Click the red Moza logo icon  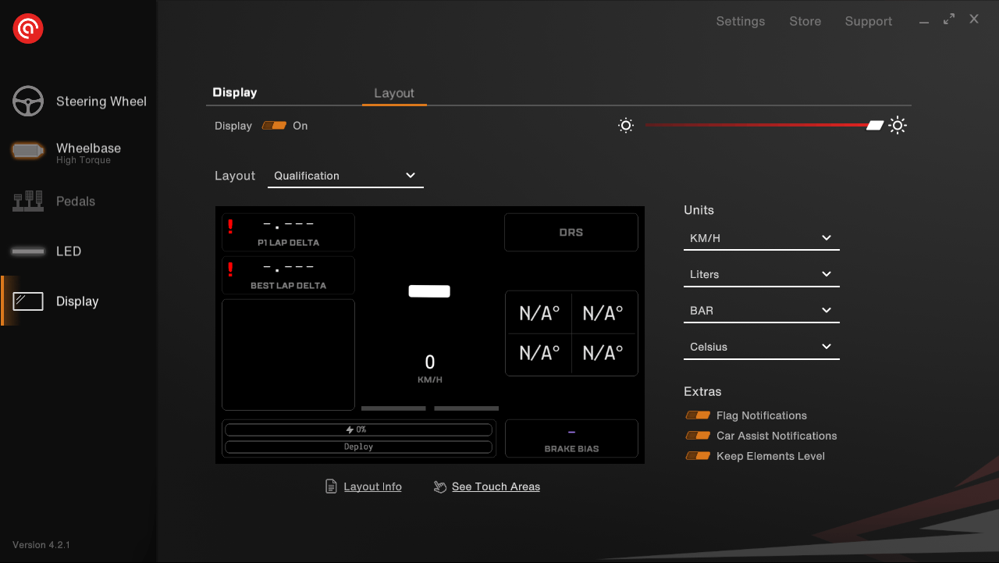tap(28, 29)
